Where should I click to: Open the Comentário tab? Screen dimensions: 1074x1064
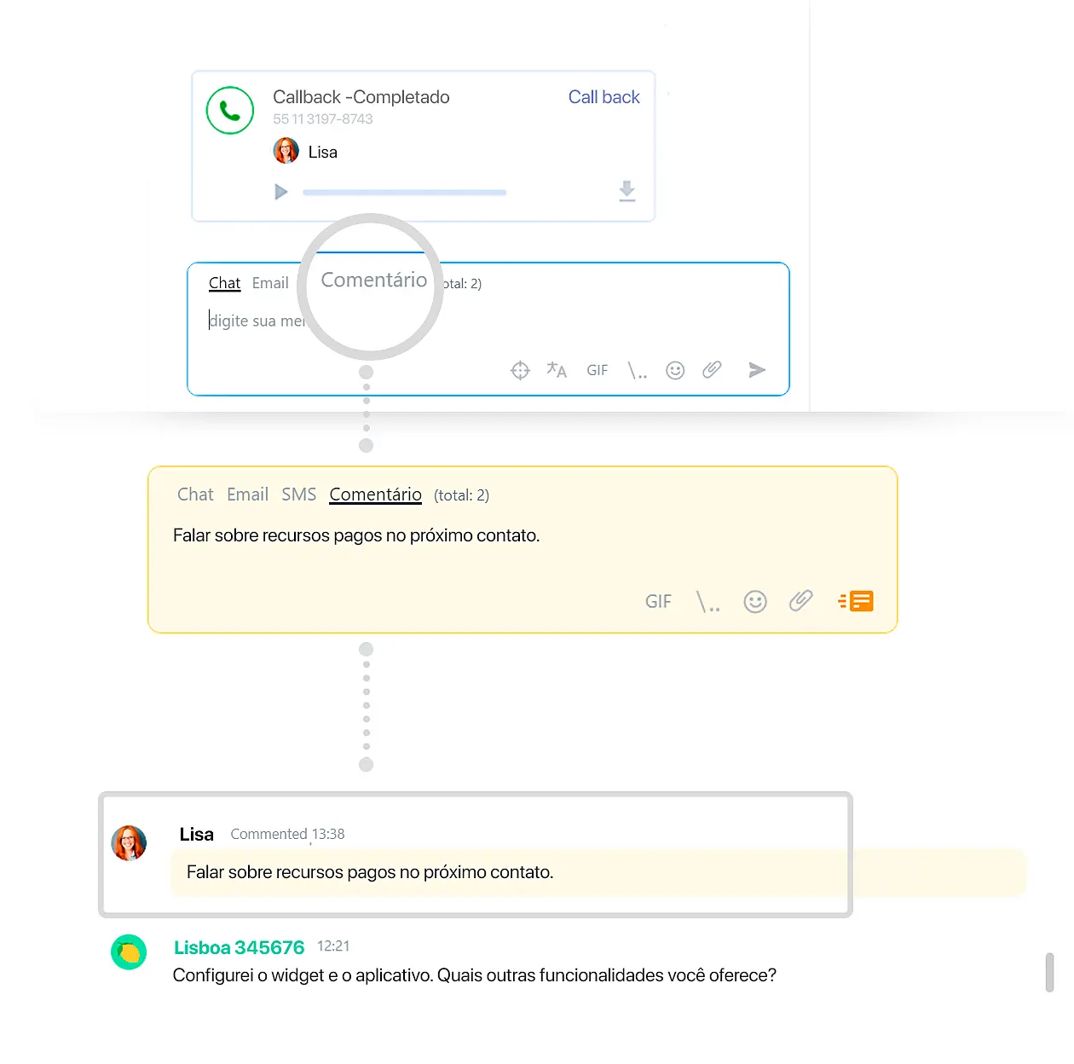tap(375, 494)
